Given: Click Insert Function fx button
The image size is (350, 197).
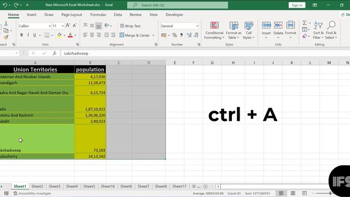Looking at the screenshot, I should coord(55,53).
